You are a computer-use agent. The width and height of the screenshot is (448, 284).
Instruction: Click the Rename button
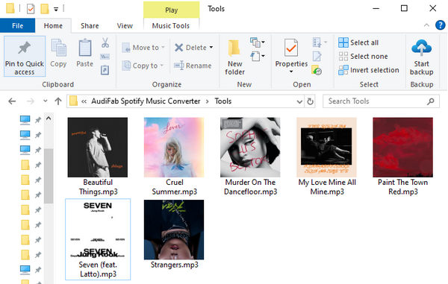tap(193, 66)
